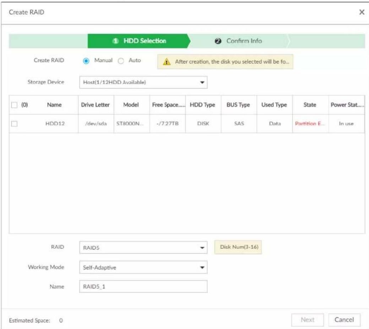
Task: Click the warning triangle icon
Action: coord(167,62)
